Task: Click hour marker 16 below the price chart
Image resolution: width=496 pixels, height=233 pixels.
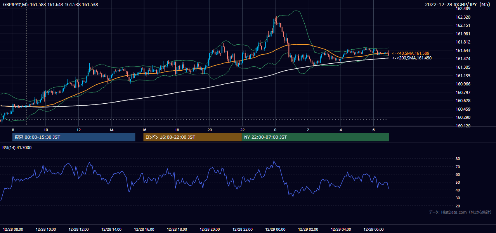Action: [x=144, y=130]
